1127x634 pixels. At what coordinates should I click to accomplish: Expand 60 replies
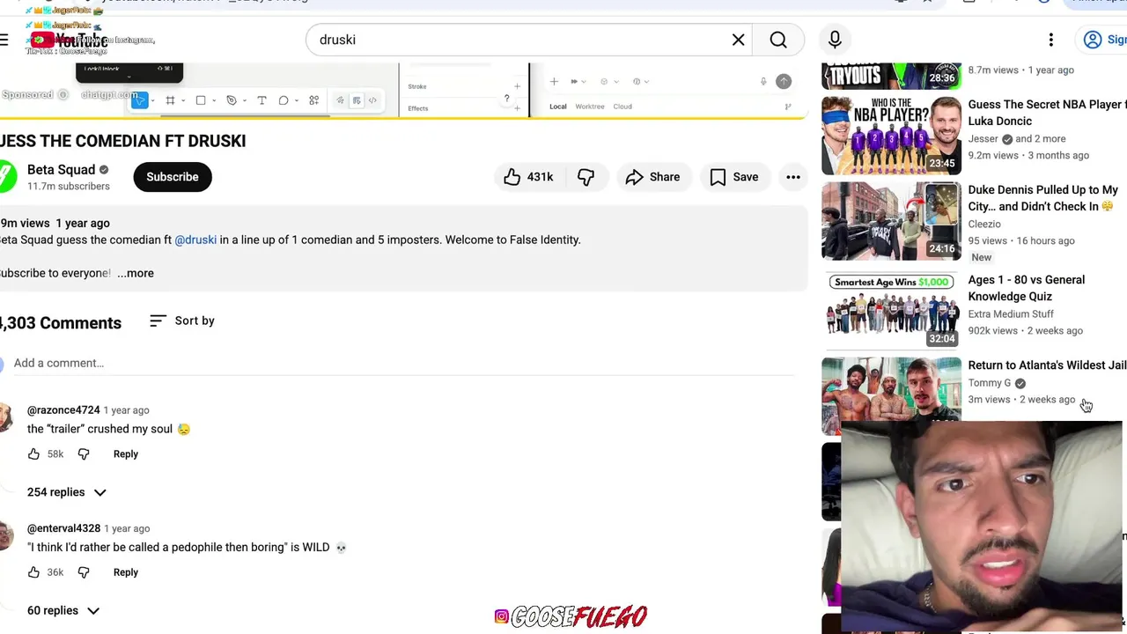click(x=63, y=610)
